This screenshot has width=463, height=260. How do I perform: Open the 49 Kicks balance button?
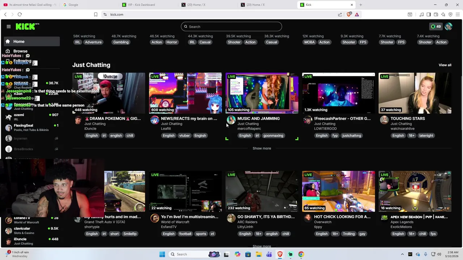coord(436,26)
